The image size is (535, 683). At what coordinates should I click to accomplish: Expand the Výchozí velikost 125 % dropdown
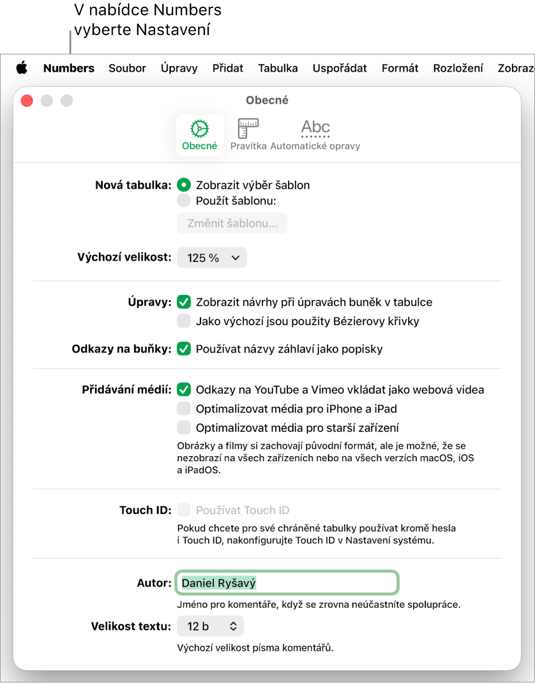(211, 258)
